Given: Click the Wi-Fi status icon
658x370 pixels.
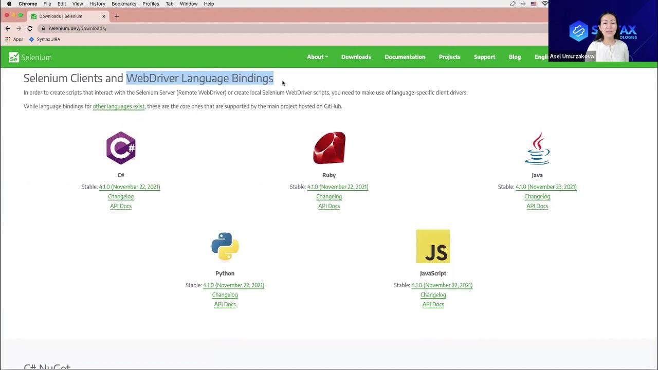Looking at the screenshot, I should (x=544, y=4).
